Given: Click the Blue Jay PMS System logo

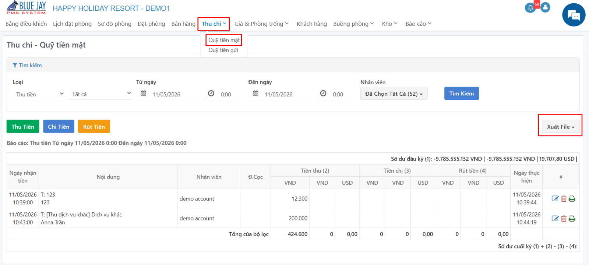Looking at the screenshot, I should tap(26, 7).
